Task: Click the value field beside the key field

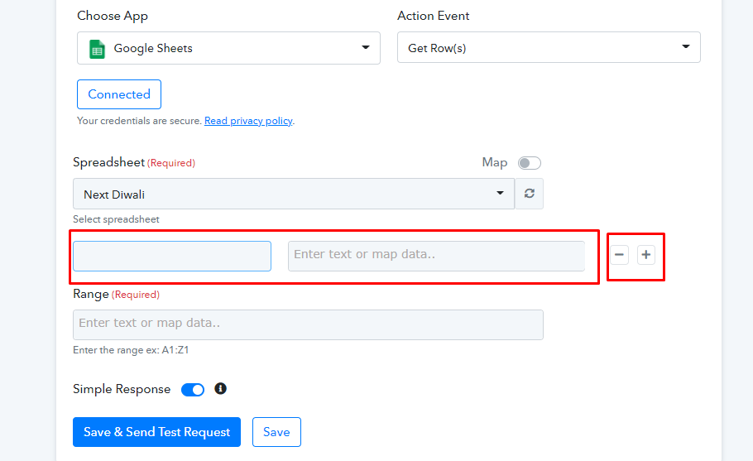Action: point(436,256)
